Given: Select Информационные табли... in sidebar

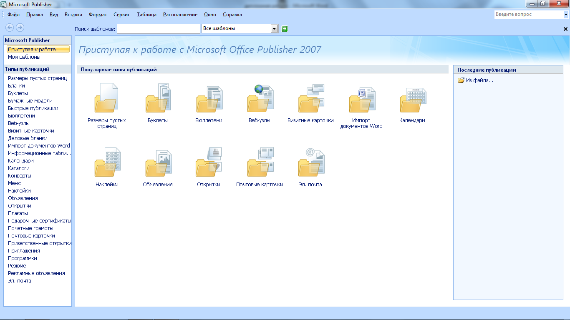Looking at the screenshot, I should click(x=40, y=153).
